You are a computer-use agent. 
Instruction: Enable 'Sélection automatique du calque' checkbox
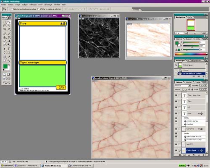12,9
